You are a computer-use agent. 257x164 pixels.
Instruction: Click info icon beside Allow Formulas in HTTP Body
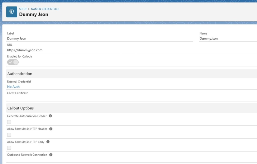(48, 142)
